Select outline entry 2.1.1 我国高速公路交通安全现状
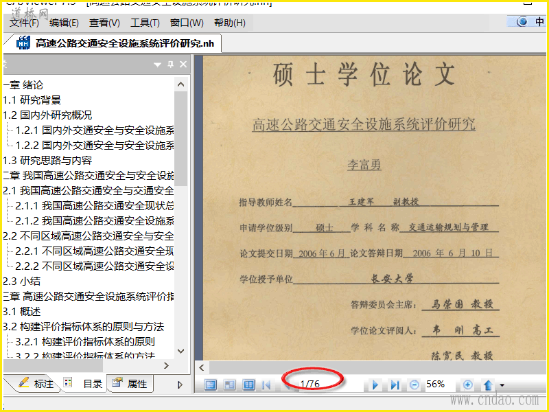549x412 pixels. point(95,205)
